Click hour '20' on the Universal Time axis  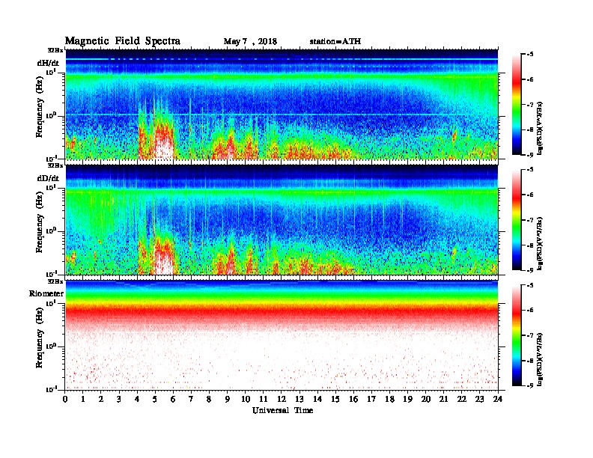click(x=426, y=399)
